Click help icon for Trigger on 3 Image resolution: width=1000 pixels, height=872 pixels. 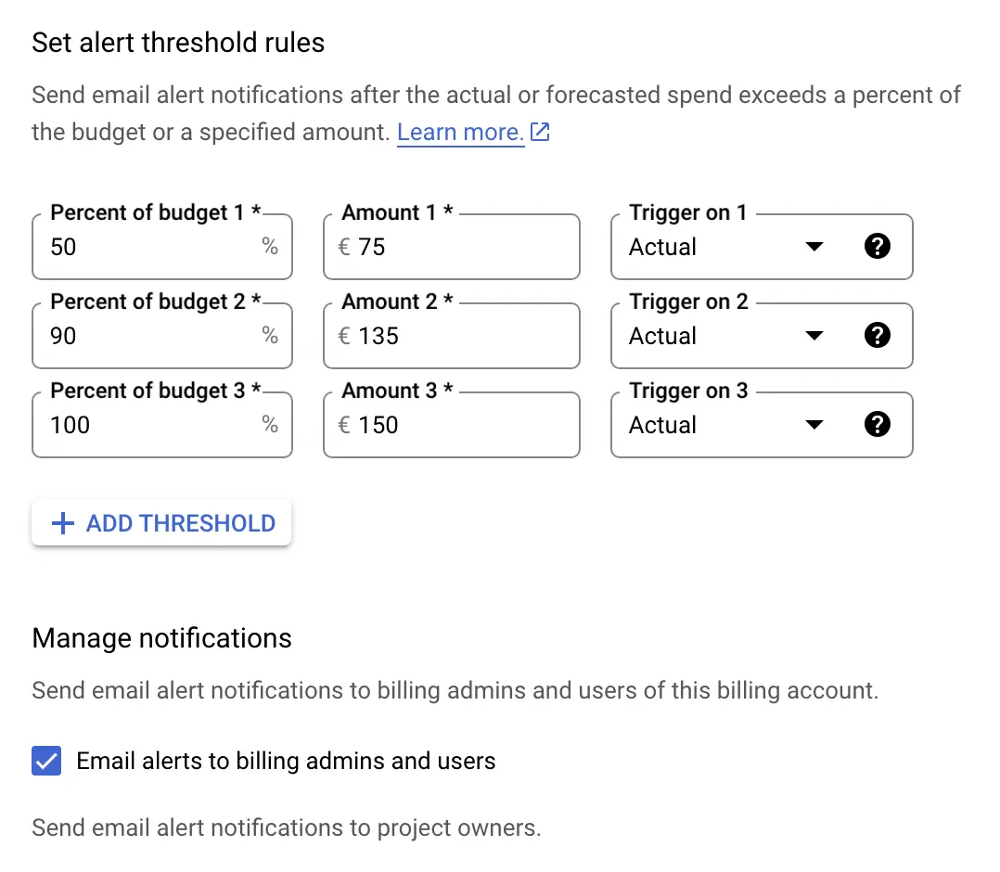pos(877,425)
